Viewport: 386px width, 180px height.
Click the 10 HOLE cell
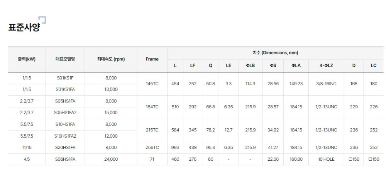pos(326,159)
